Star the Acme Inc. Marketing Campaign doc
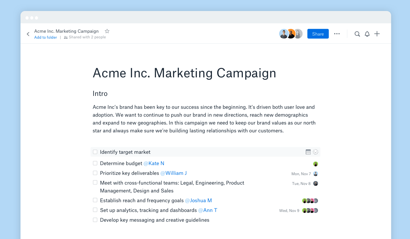The height and width of the screenshot is (239, 410). (107, 31)
